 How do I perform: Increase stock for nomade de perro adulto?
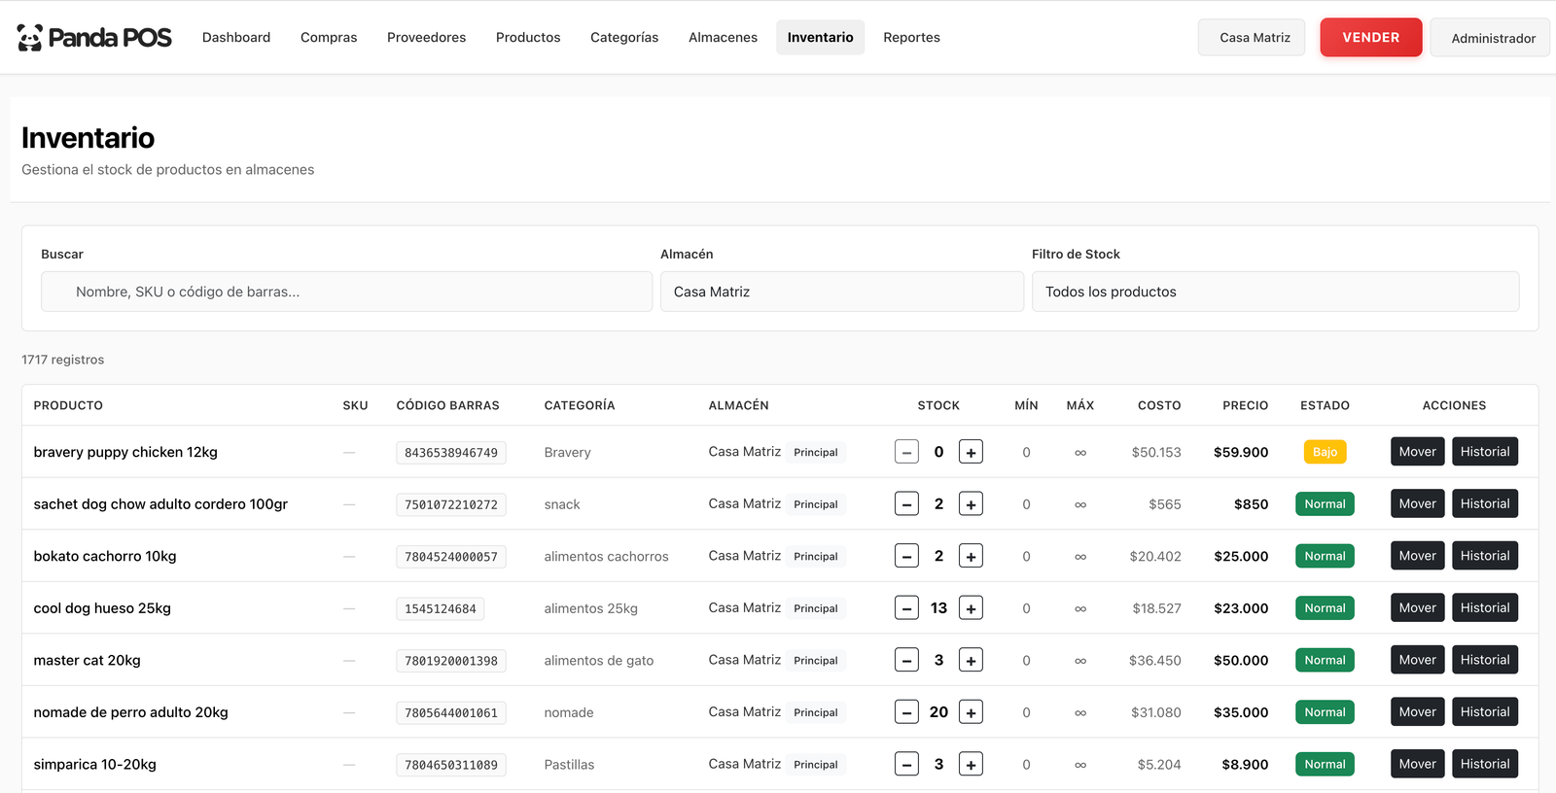(971, 712)
